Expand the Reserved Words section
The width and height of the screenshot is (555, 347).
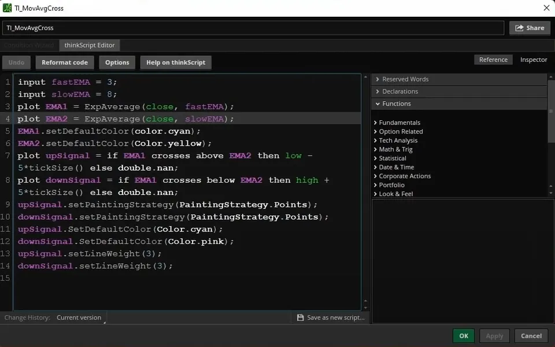459,79
